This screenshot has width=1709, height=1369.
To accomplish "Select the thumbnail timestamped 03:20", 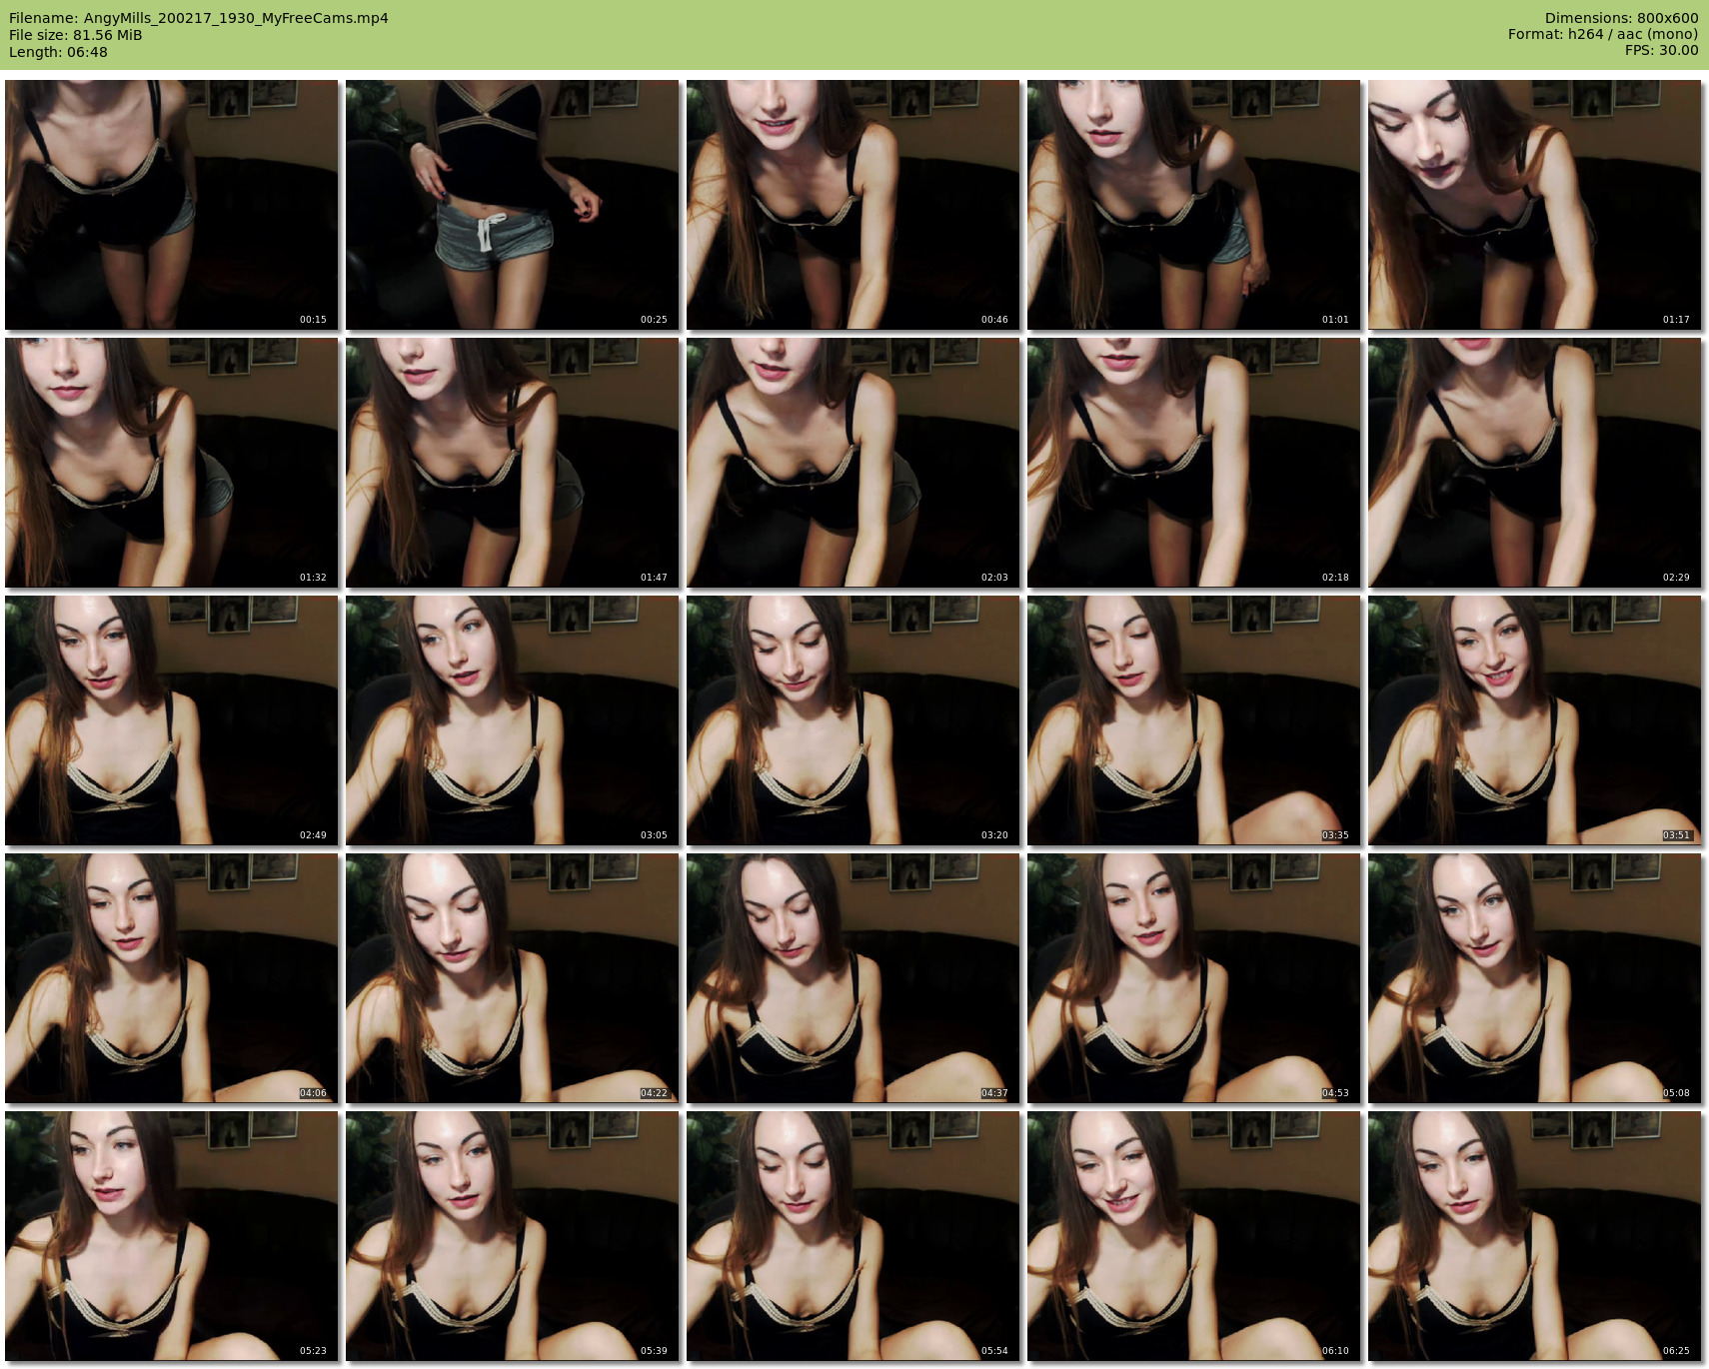I will 853,720.
